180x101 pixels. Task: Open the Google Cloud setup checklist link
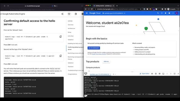point(99,54)
